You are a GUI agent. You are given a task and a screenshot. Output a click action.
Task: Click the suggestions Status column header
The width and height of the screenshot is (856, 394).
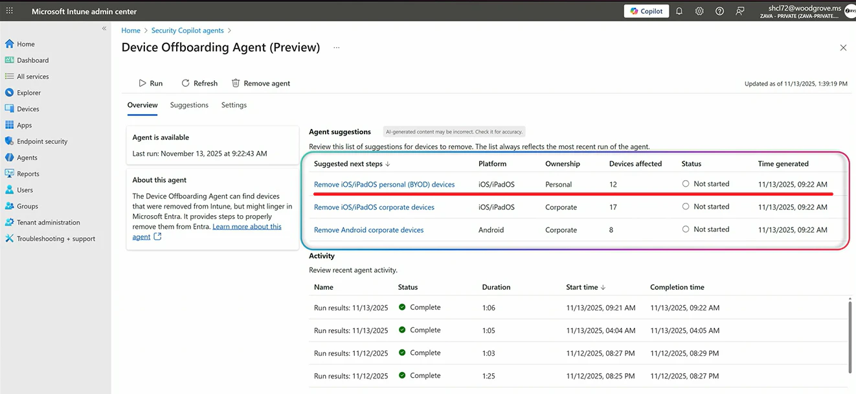[x=692, y=164]
